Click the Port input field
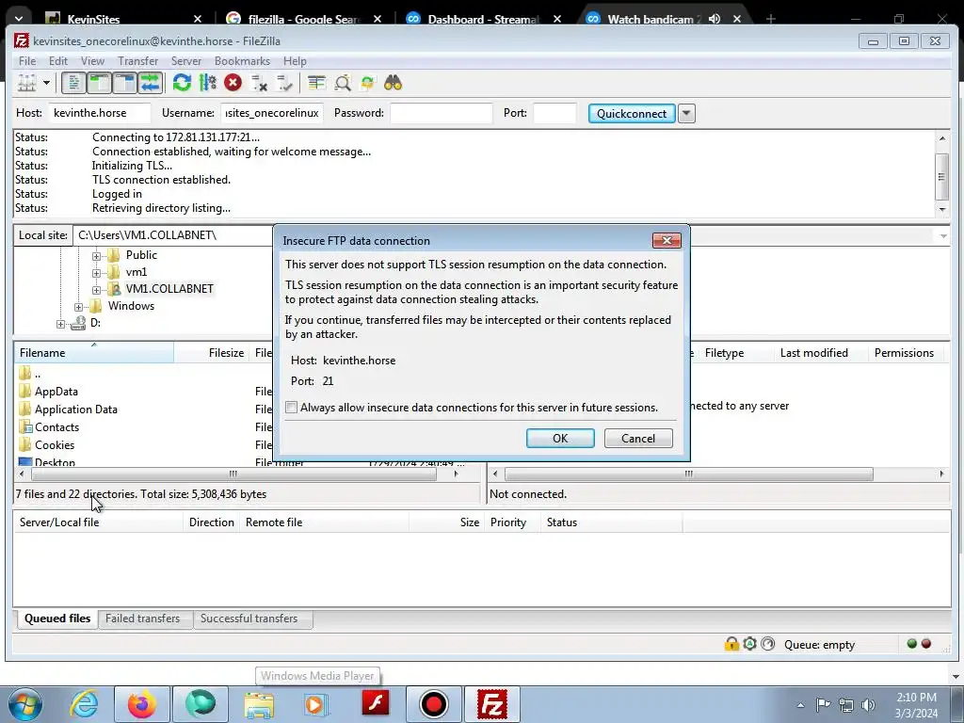The width and height of the screenshot is (964, 723). 554,113
